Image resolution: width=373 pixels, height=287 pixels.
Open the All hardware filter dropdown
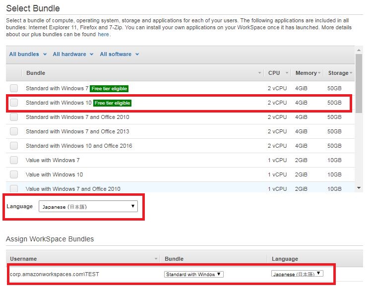[73, 54]
